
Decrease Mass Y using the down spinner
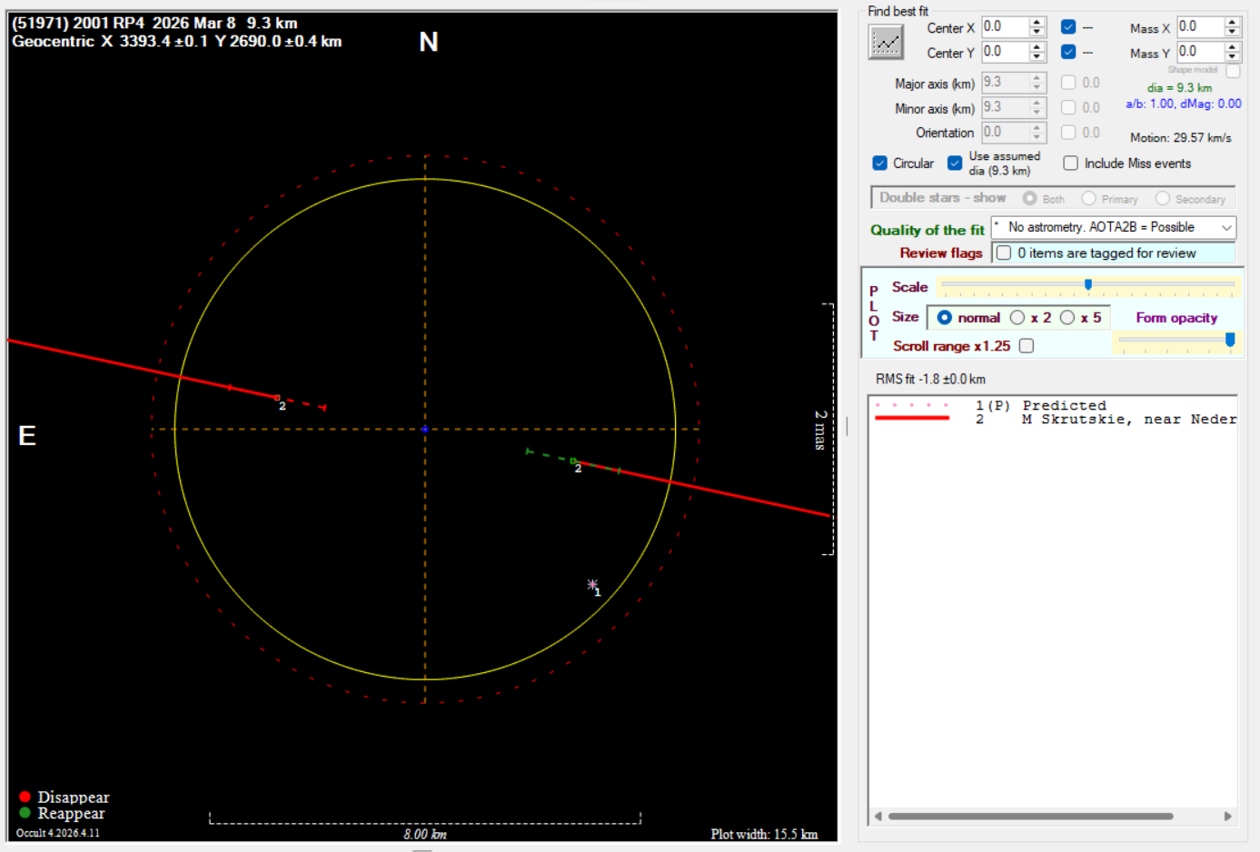click(1232, 57)
